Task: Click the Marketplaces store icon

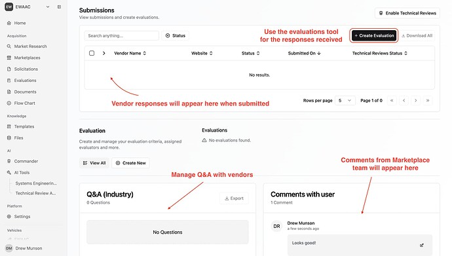Action: click(x=9, y=58)
